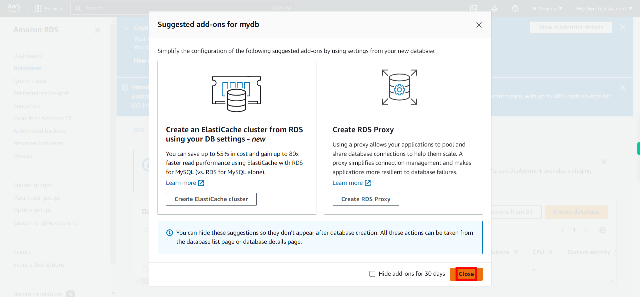Dismiss the Aurora I/O introduction banner
640x297 pixels.
(622, 87)
